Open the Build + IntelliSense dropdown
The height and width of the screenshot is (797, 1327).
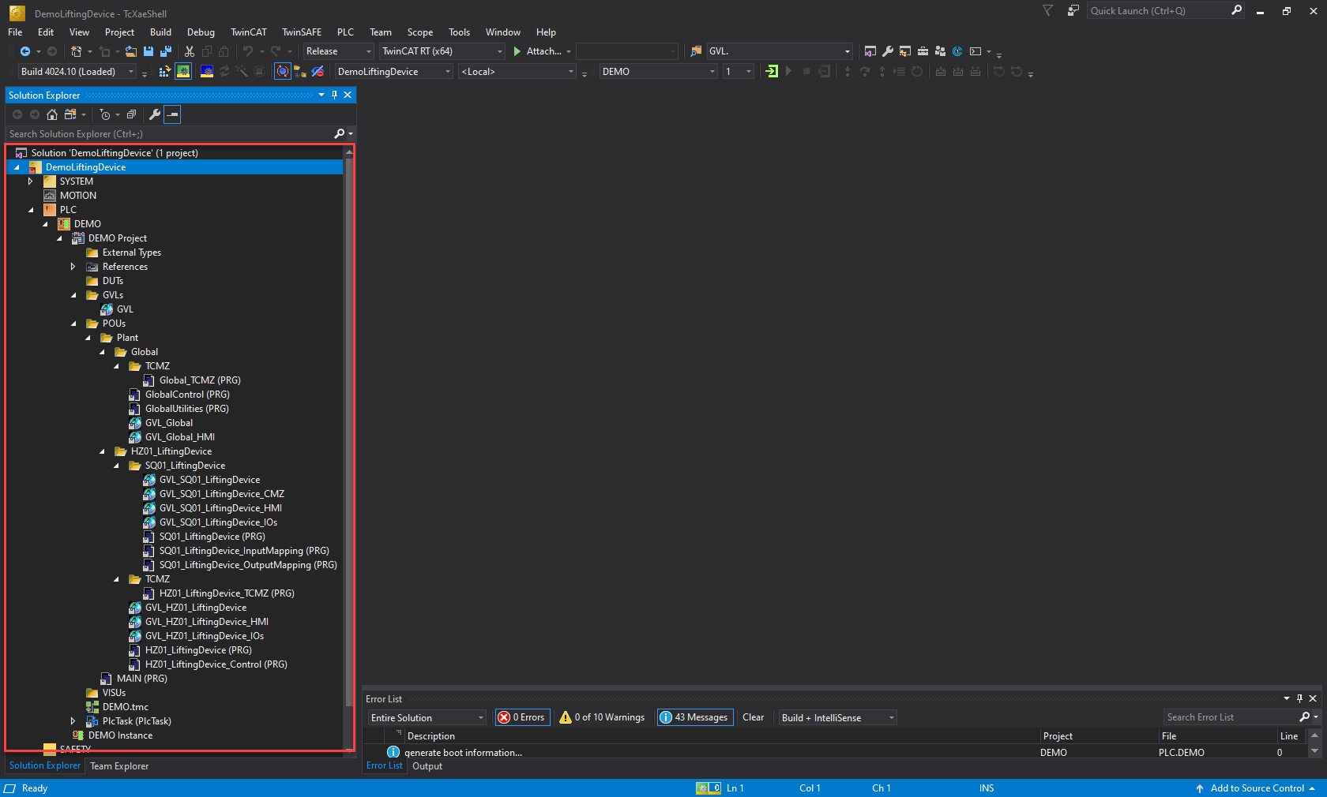[x=837, y=717]
